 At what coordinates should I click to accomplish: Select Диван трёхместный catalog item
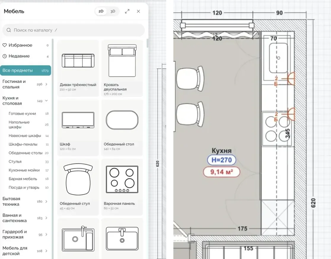click(78, 68)
